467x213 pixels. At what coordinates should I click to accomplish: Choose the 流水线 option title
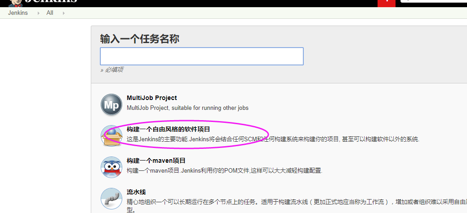click(136, 192)
